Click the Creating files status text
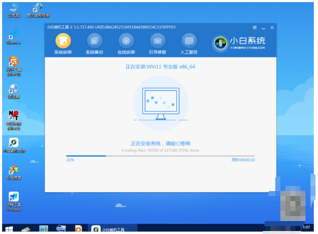The width and height of the screenshot is (318, 234). click(160, 150)
